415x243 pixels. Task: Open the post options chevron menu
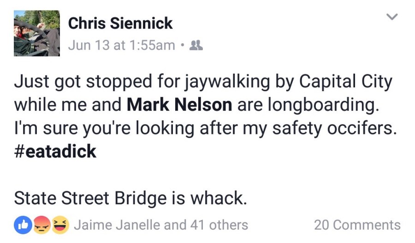pos(391,17)
